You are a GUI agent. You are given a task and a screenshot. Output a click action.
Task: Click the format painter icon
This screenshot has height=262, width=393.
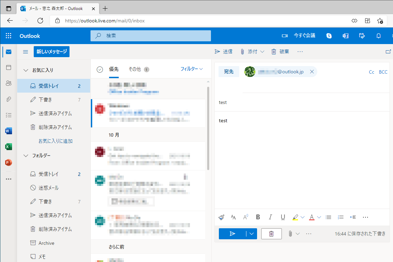221,217
